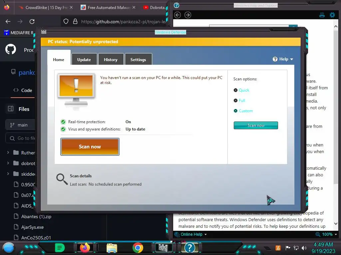Open the Settings tab in Defender
Viewport: 341px width, 255px height.
[x=138, y=59]
